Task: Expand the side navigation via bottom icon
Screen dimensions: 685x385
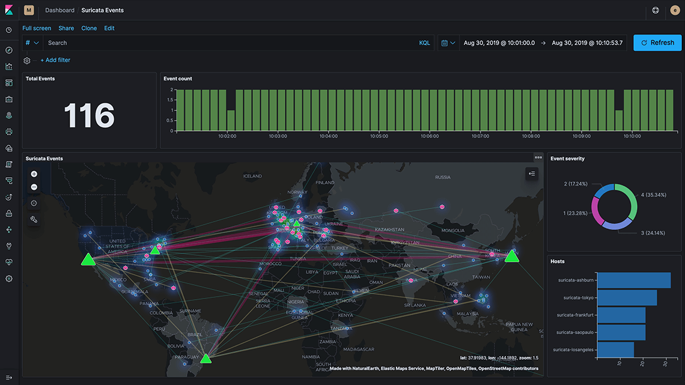Action: point(9,378)
